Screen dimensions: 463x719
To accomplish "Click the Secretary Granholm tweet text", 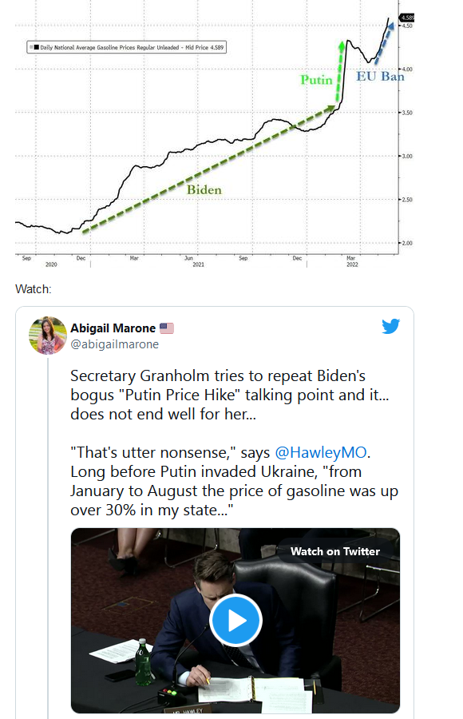I will [x=230, y=395].
